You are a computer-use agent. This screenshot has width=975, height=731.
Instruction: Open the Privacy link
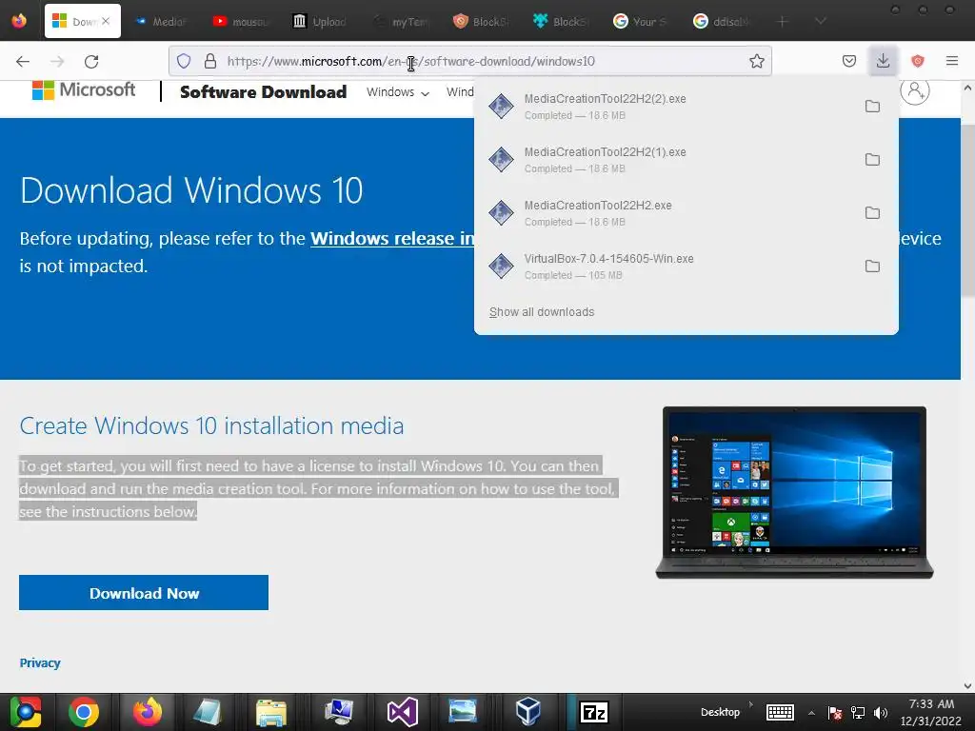(40, 662)
